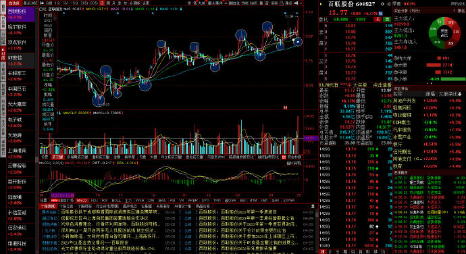Click the red 买 buy button
Screen dimensions: 466x254
pyautogui.click(x=378, y=19)
